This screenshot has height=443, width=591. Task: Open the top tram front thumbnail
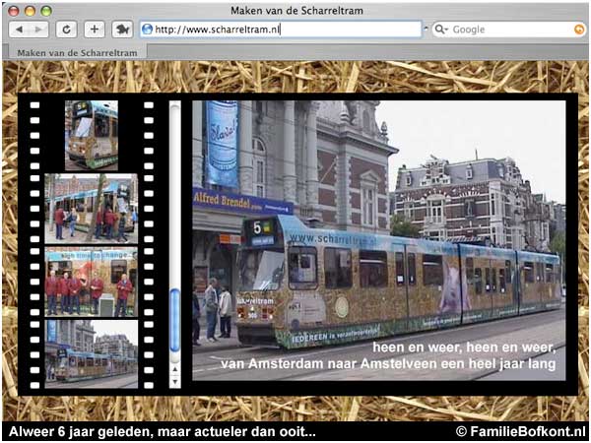pos(92,136)
